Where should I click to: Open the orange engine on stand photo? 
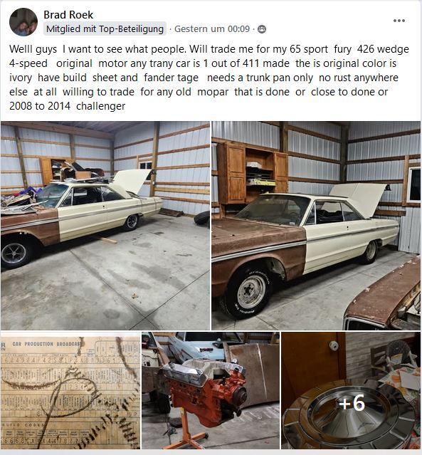coord(211,391)
